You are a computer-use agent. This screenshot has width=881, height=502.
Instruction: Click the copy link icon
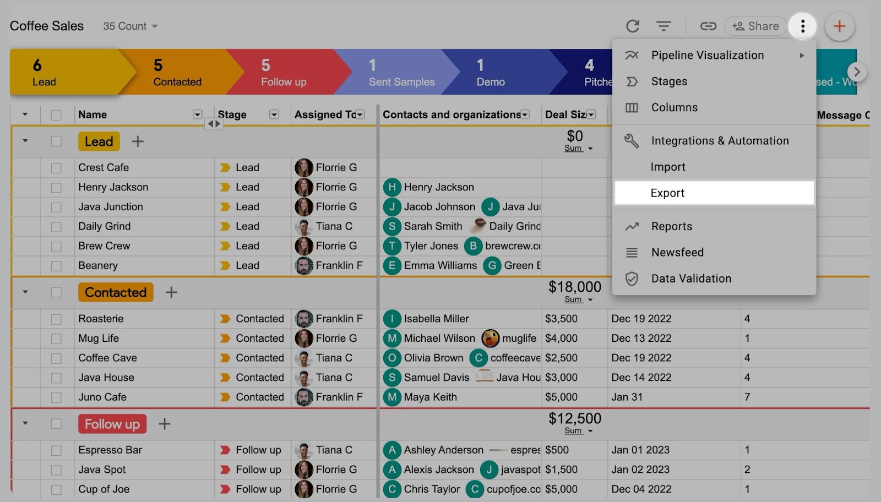pos(708,26)
